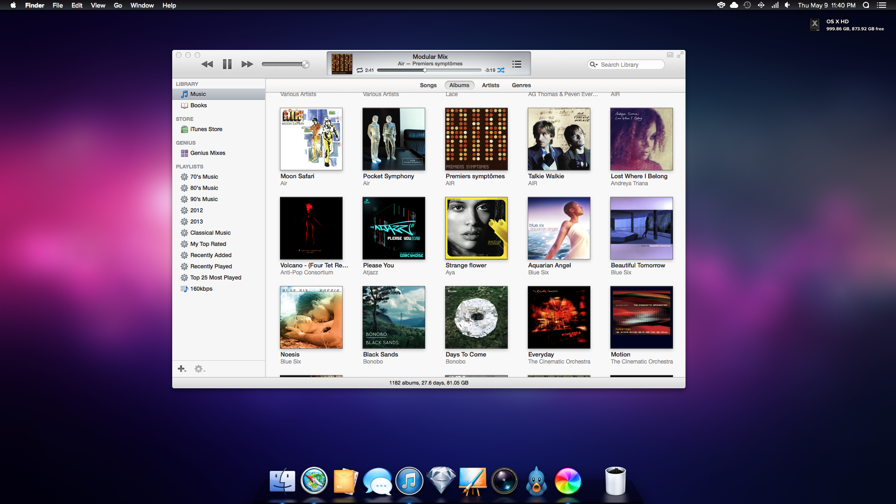The image size is (896, 504).
Task: Open the Noesis album cover
Action: pyautogui.click(x=311, y=317)
